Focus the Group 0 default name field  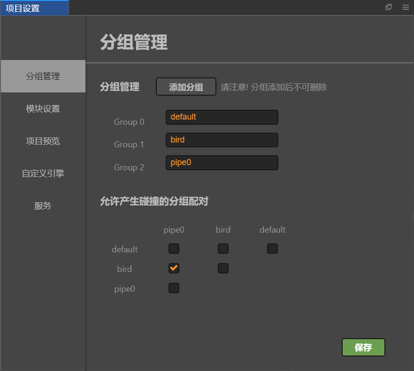(222, 117)
